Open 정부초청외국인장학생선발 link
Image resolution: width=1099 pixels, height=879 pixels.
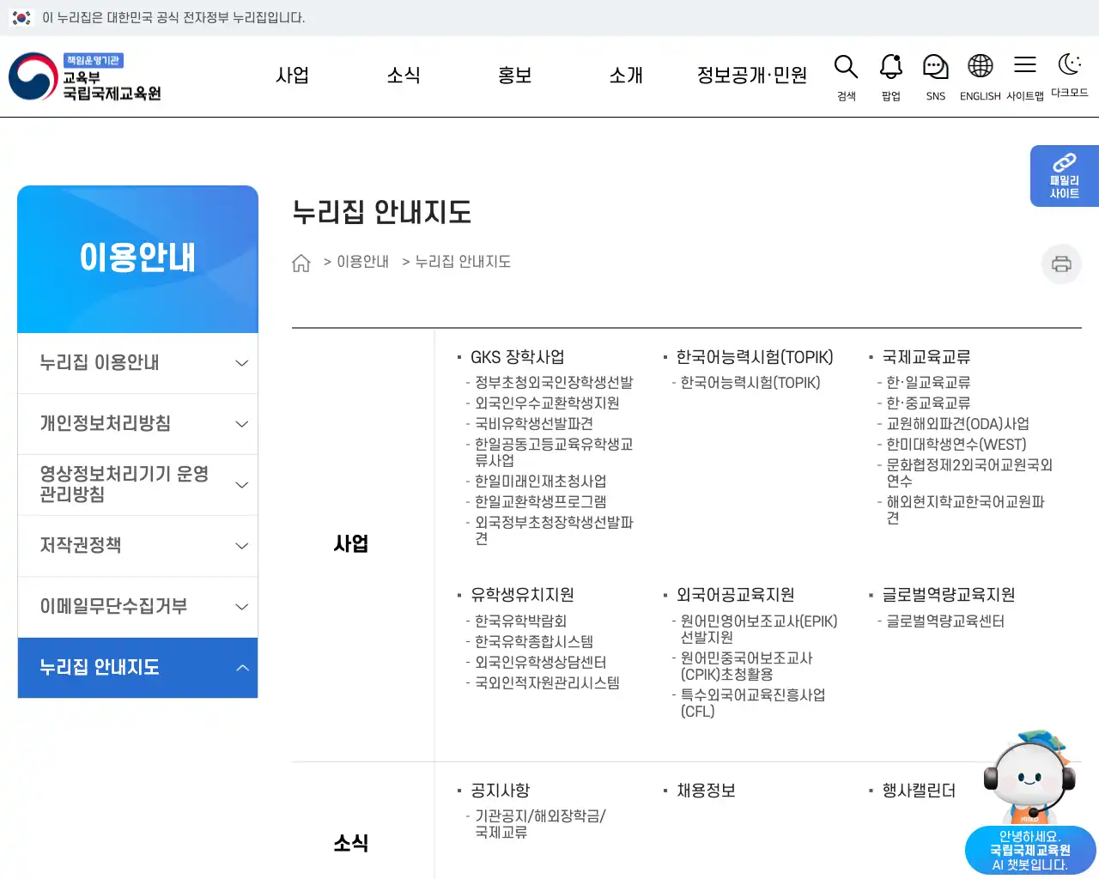(x=554, y=383)
